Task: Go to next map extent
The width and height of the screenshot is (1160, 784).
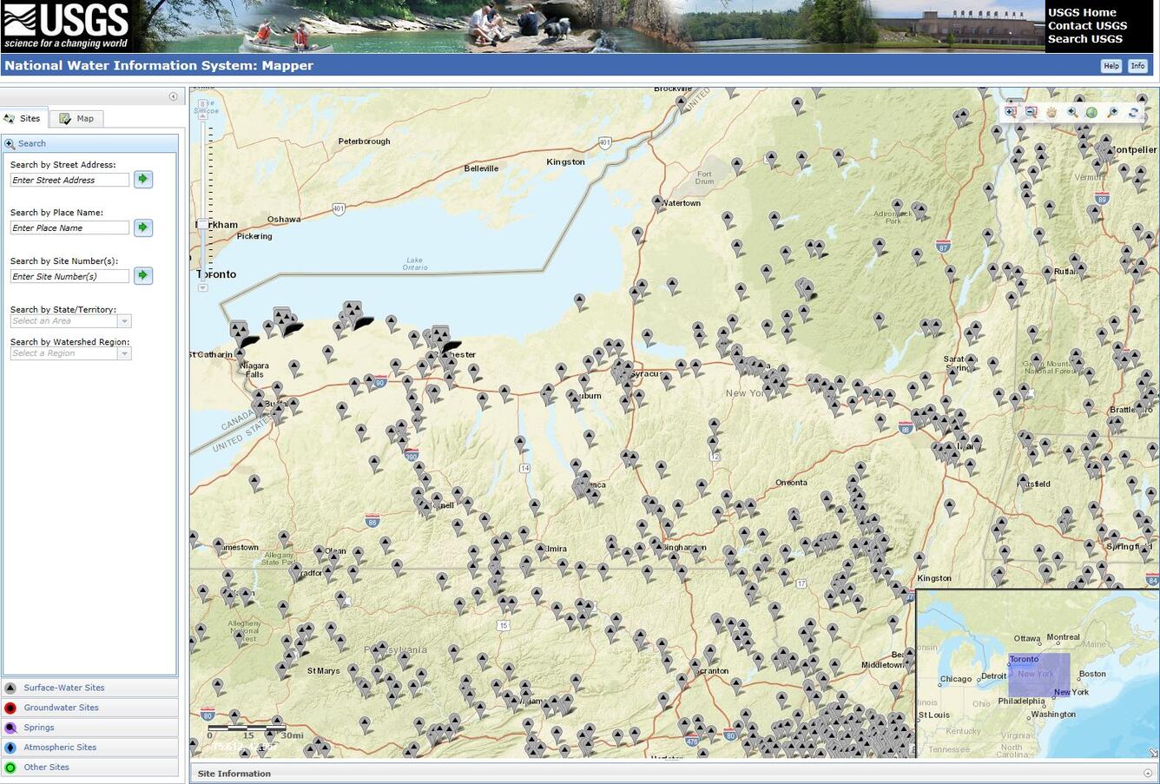Action: tap(1113, 112)
